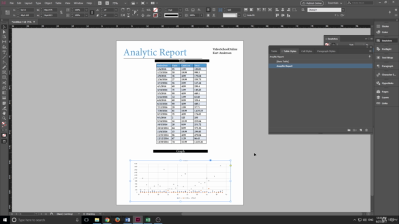
Task: Click the fill color swatch in control bar
Action: coord(155,10)
